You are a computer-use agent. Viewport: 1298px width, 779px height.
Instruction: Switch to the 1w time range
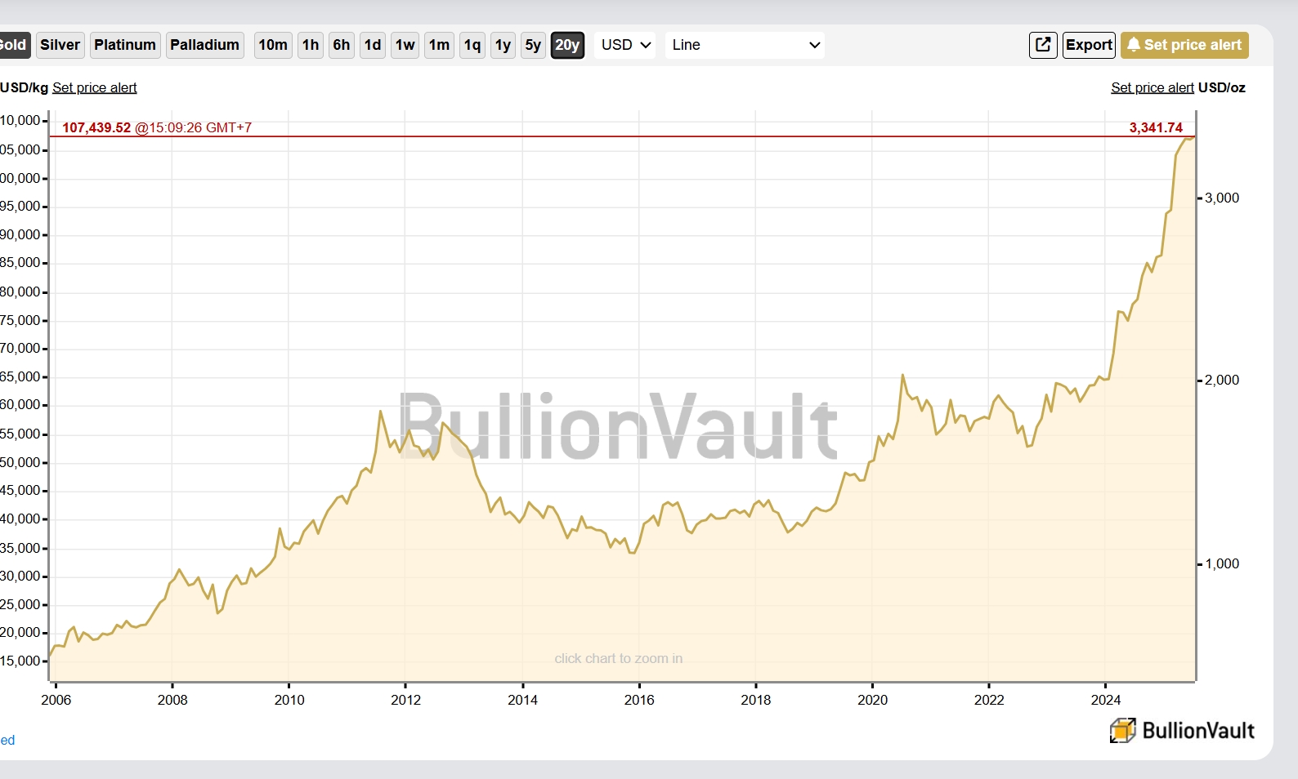tap(405, 45)
